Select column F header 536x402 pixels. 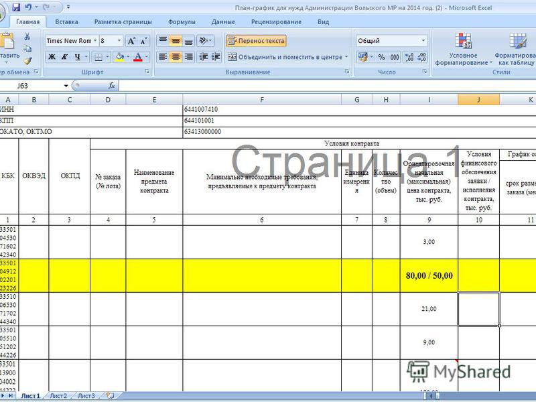pyautogui.click(x=262, y=99)
